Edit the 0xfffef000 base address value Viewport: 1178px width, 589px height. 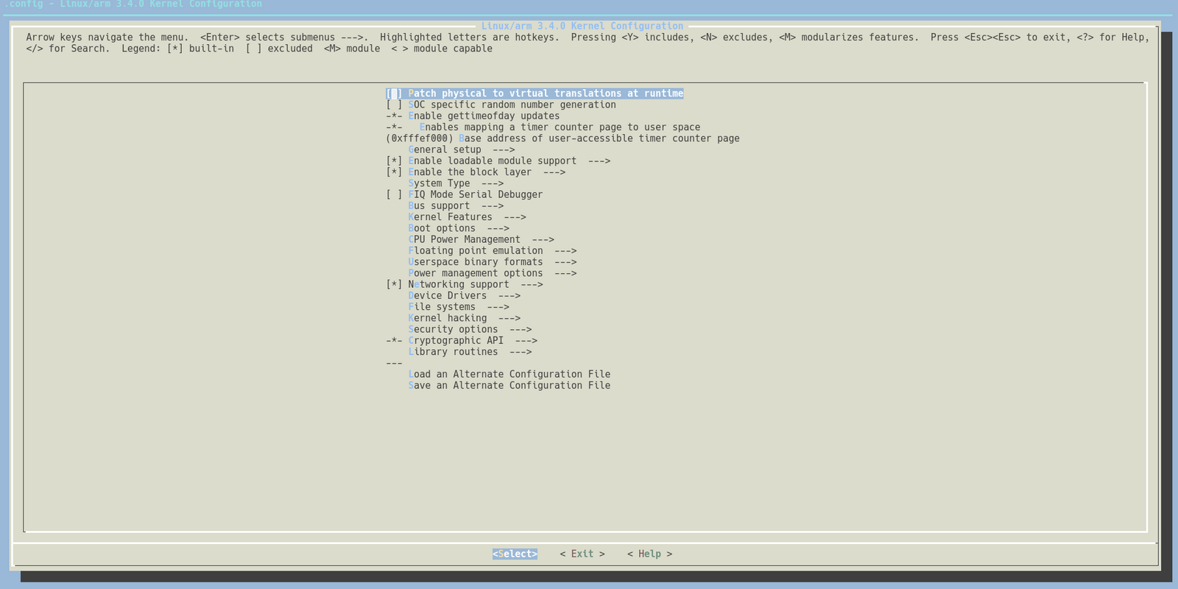420,138
